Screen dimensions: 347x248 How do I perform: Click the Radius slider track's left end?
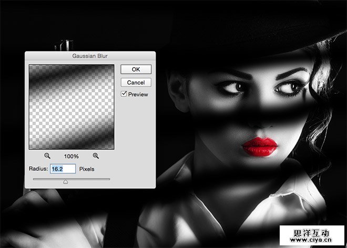tap(35, 179)
